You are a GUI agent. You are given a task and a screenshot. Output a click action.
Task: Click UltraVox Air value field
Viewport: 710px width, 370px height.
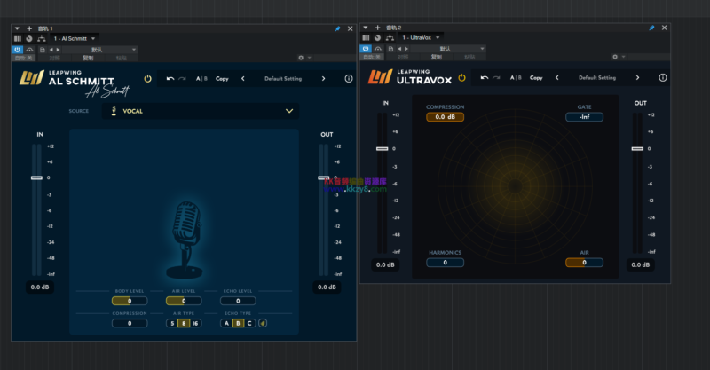[x=584, y=263]
